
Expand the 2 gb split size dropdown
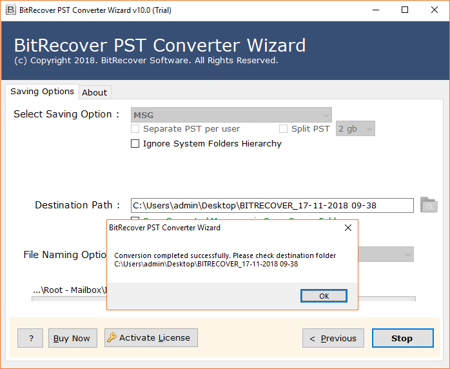[x=355, y=129]
